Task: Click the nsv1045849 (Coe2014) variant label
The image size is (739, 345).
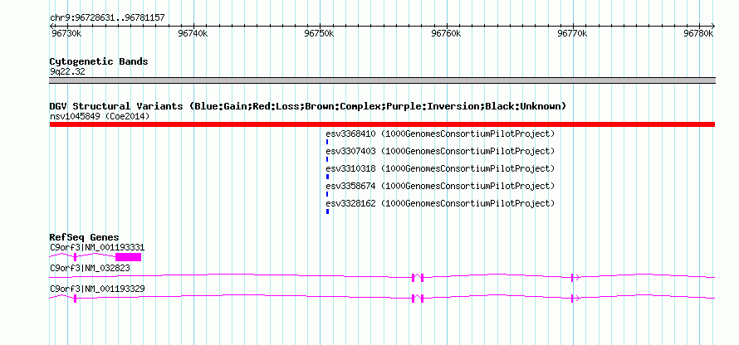Action: 100,116
